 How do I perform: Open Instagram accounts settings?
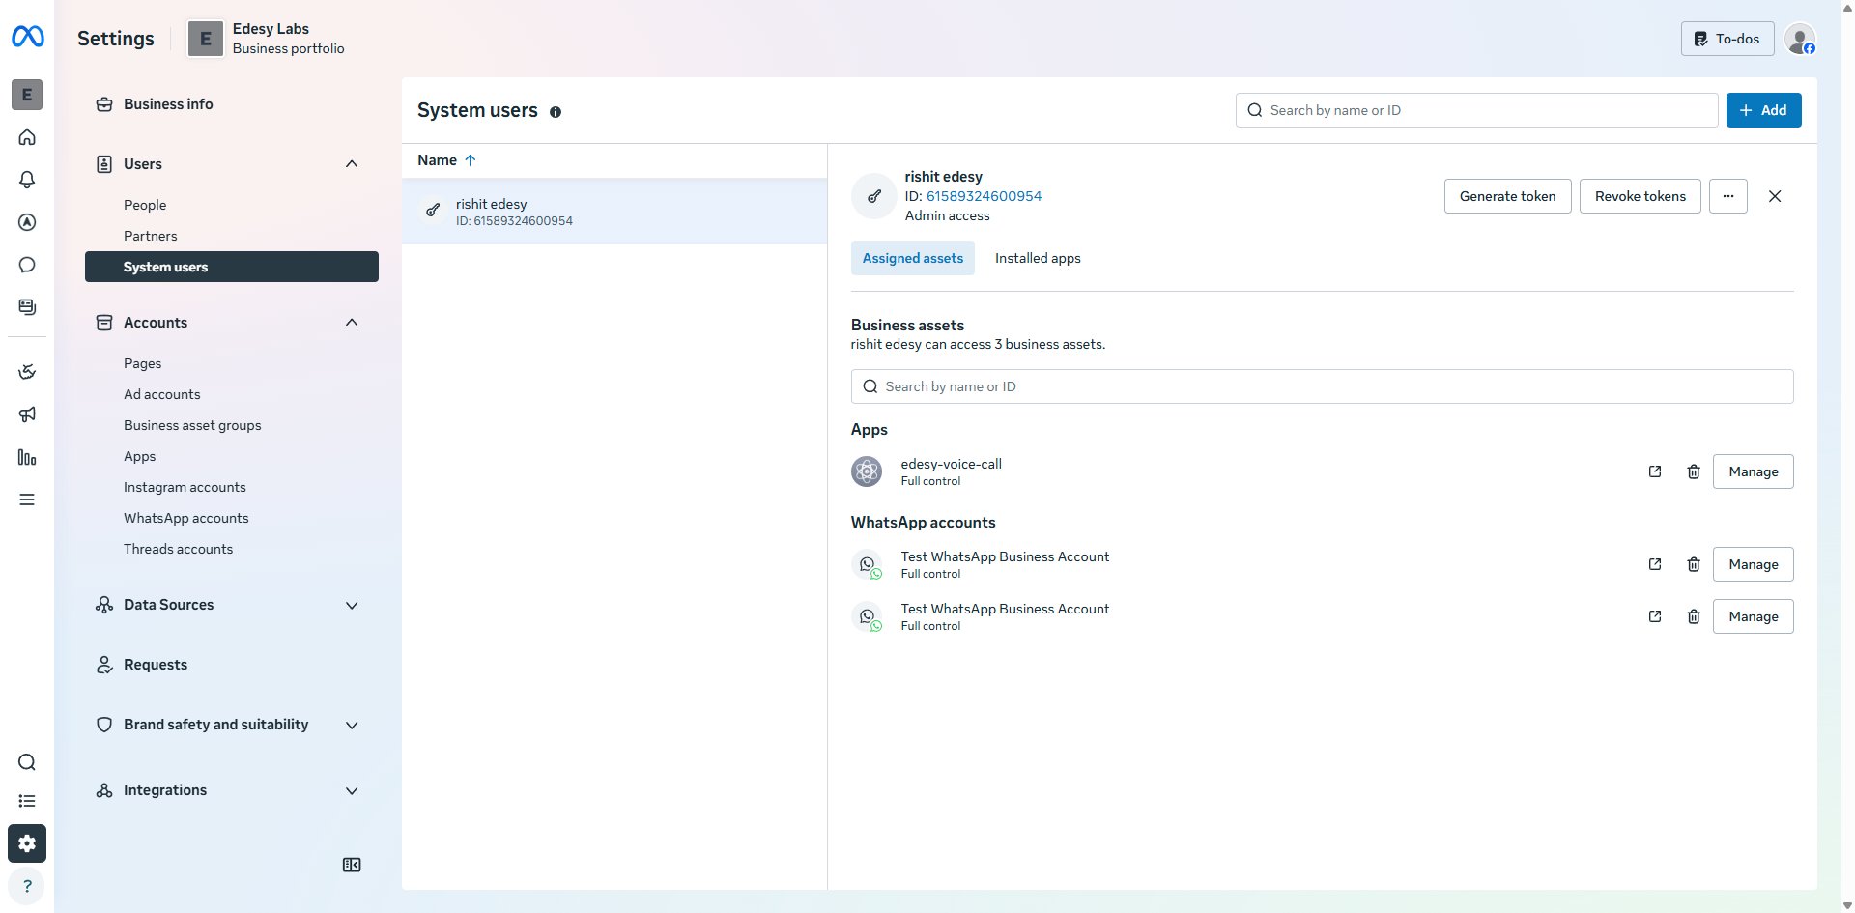[x=185, y=487]
